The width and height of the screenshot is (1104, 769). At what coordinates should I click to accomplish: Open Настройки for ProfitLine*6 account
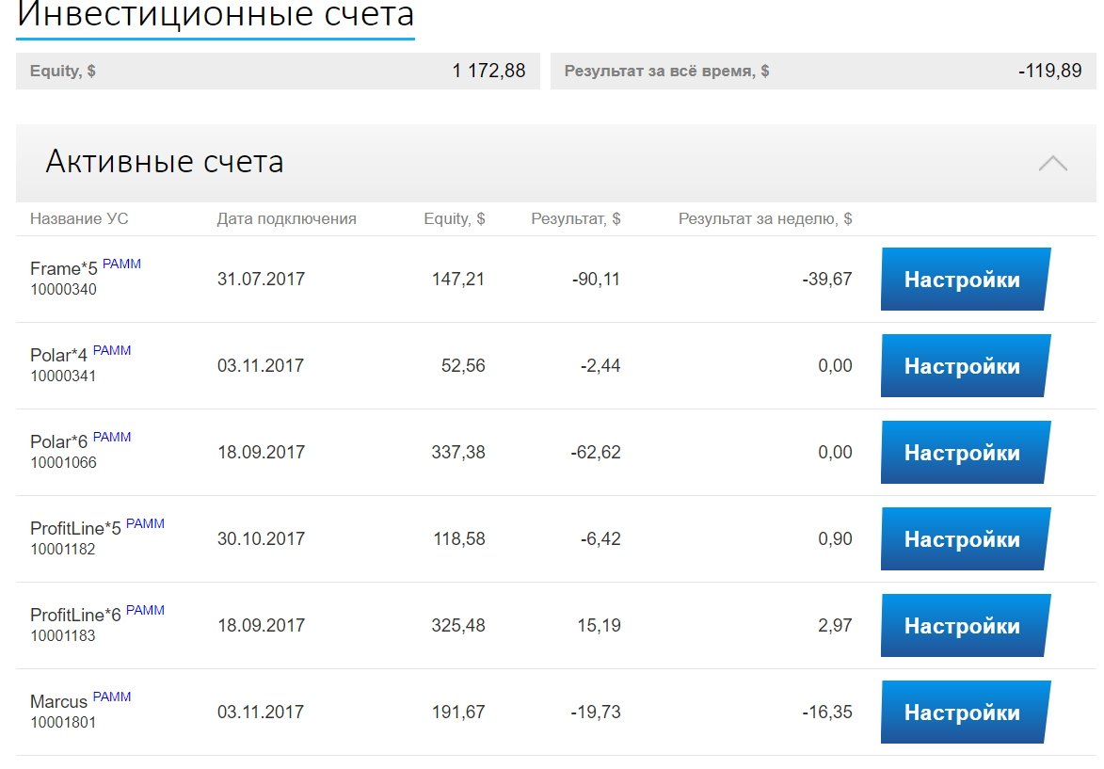point(964,626)
